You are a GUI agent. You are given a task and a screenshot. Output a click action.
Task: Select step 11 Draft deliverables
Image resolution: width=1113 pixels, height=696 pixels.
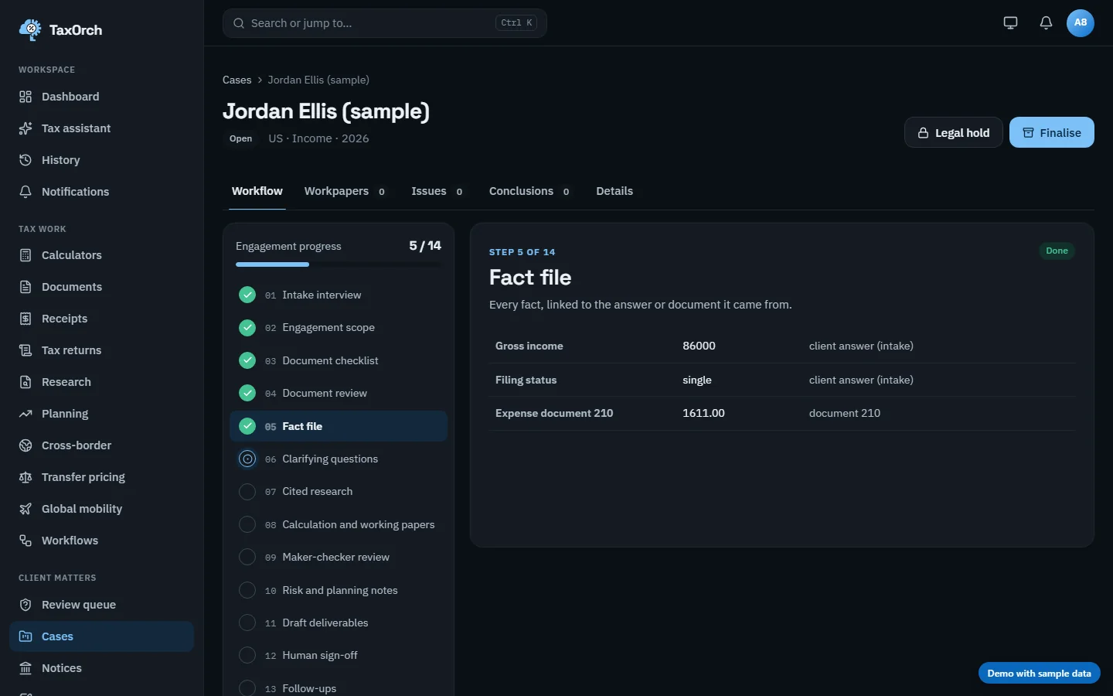[339, 623]
